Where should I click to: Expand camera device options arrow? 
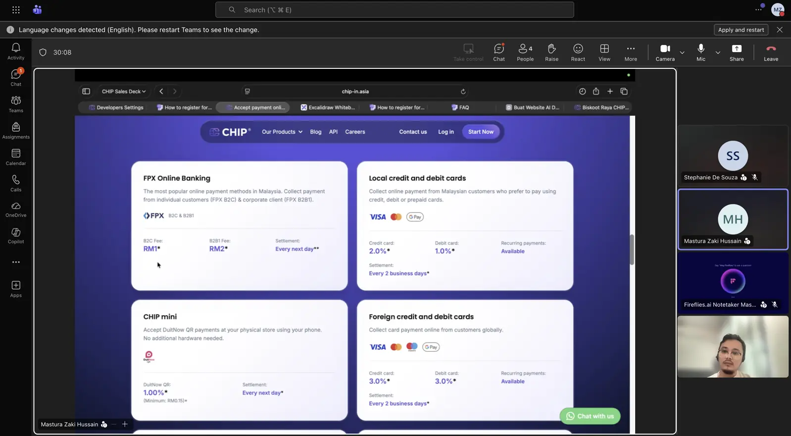[x=682, y=53]
